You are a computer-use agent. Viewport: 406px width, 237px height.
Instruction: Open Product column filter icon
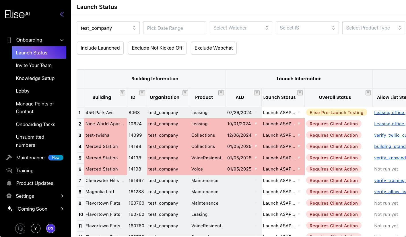click(221, 93)
